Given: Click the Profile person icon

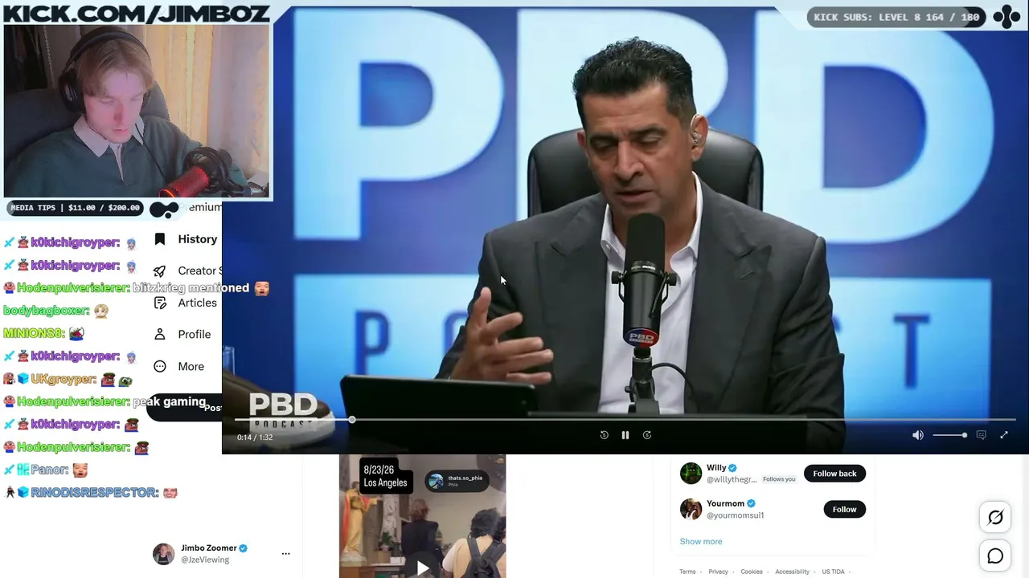Looking at the screenshot, I should point(160,334).
